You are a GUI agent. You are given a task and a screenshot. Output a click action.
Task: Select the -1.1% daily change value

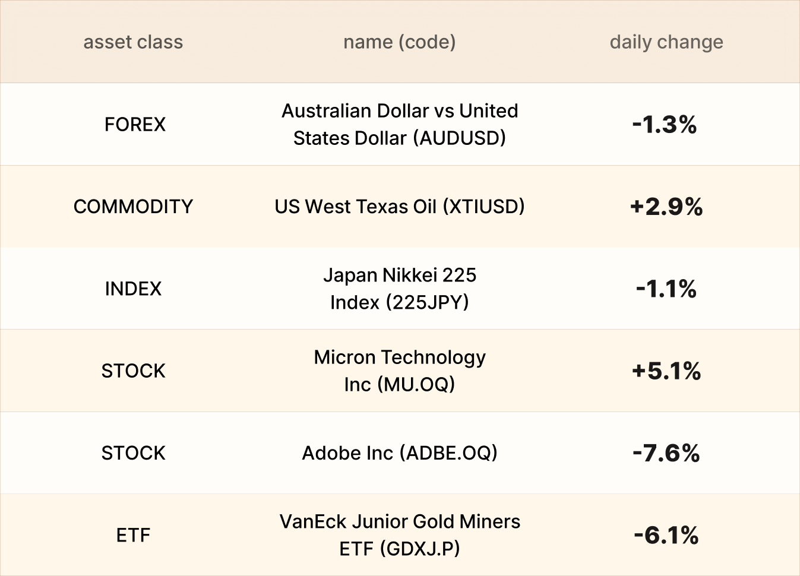pyautogui.click(x=666, y=289)
